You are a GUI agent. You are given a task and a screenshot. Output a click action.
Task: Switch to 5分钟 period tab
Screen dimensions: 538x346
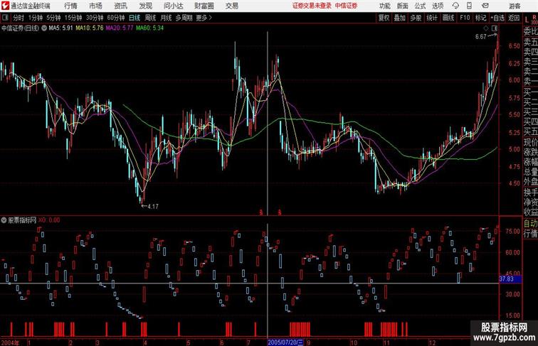click(x=53, y=18)
